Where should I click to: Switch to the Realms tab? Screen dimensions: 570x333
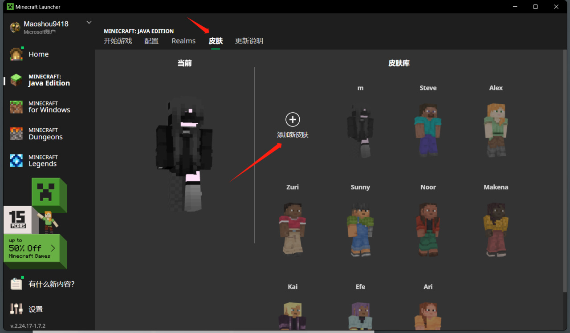point(183,41)
